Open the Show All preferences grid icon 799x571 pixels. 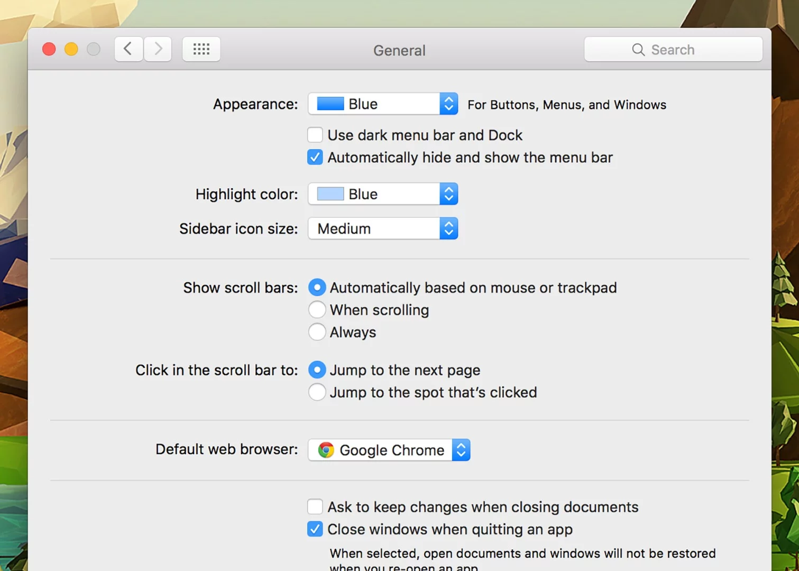coord(201,49)
